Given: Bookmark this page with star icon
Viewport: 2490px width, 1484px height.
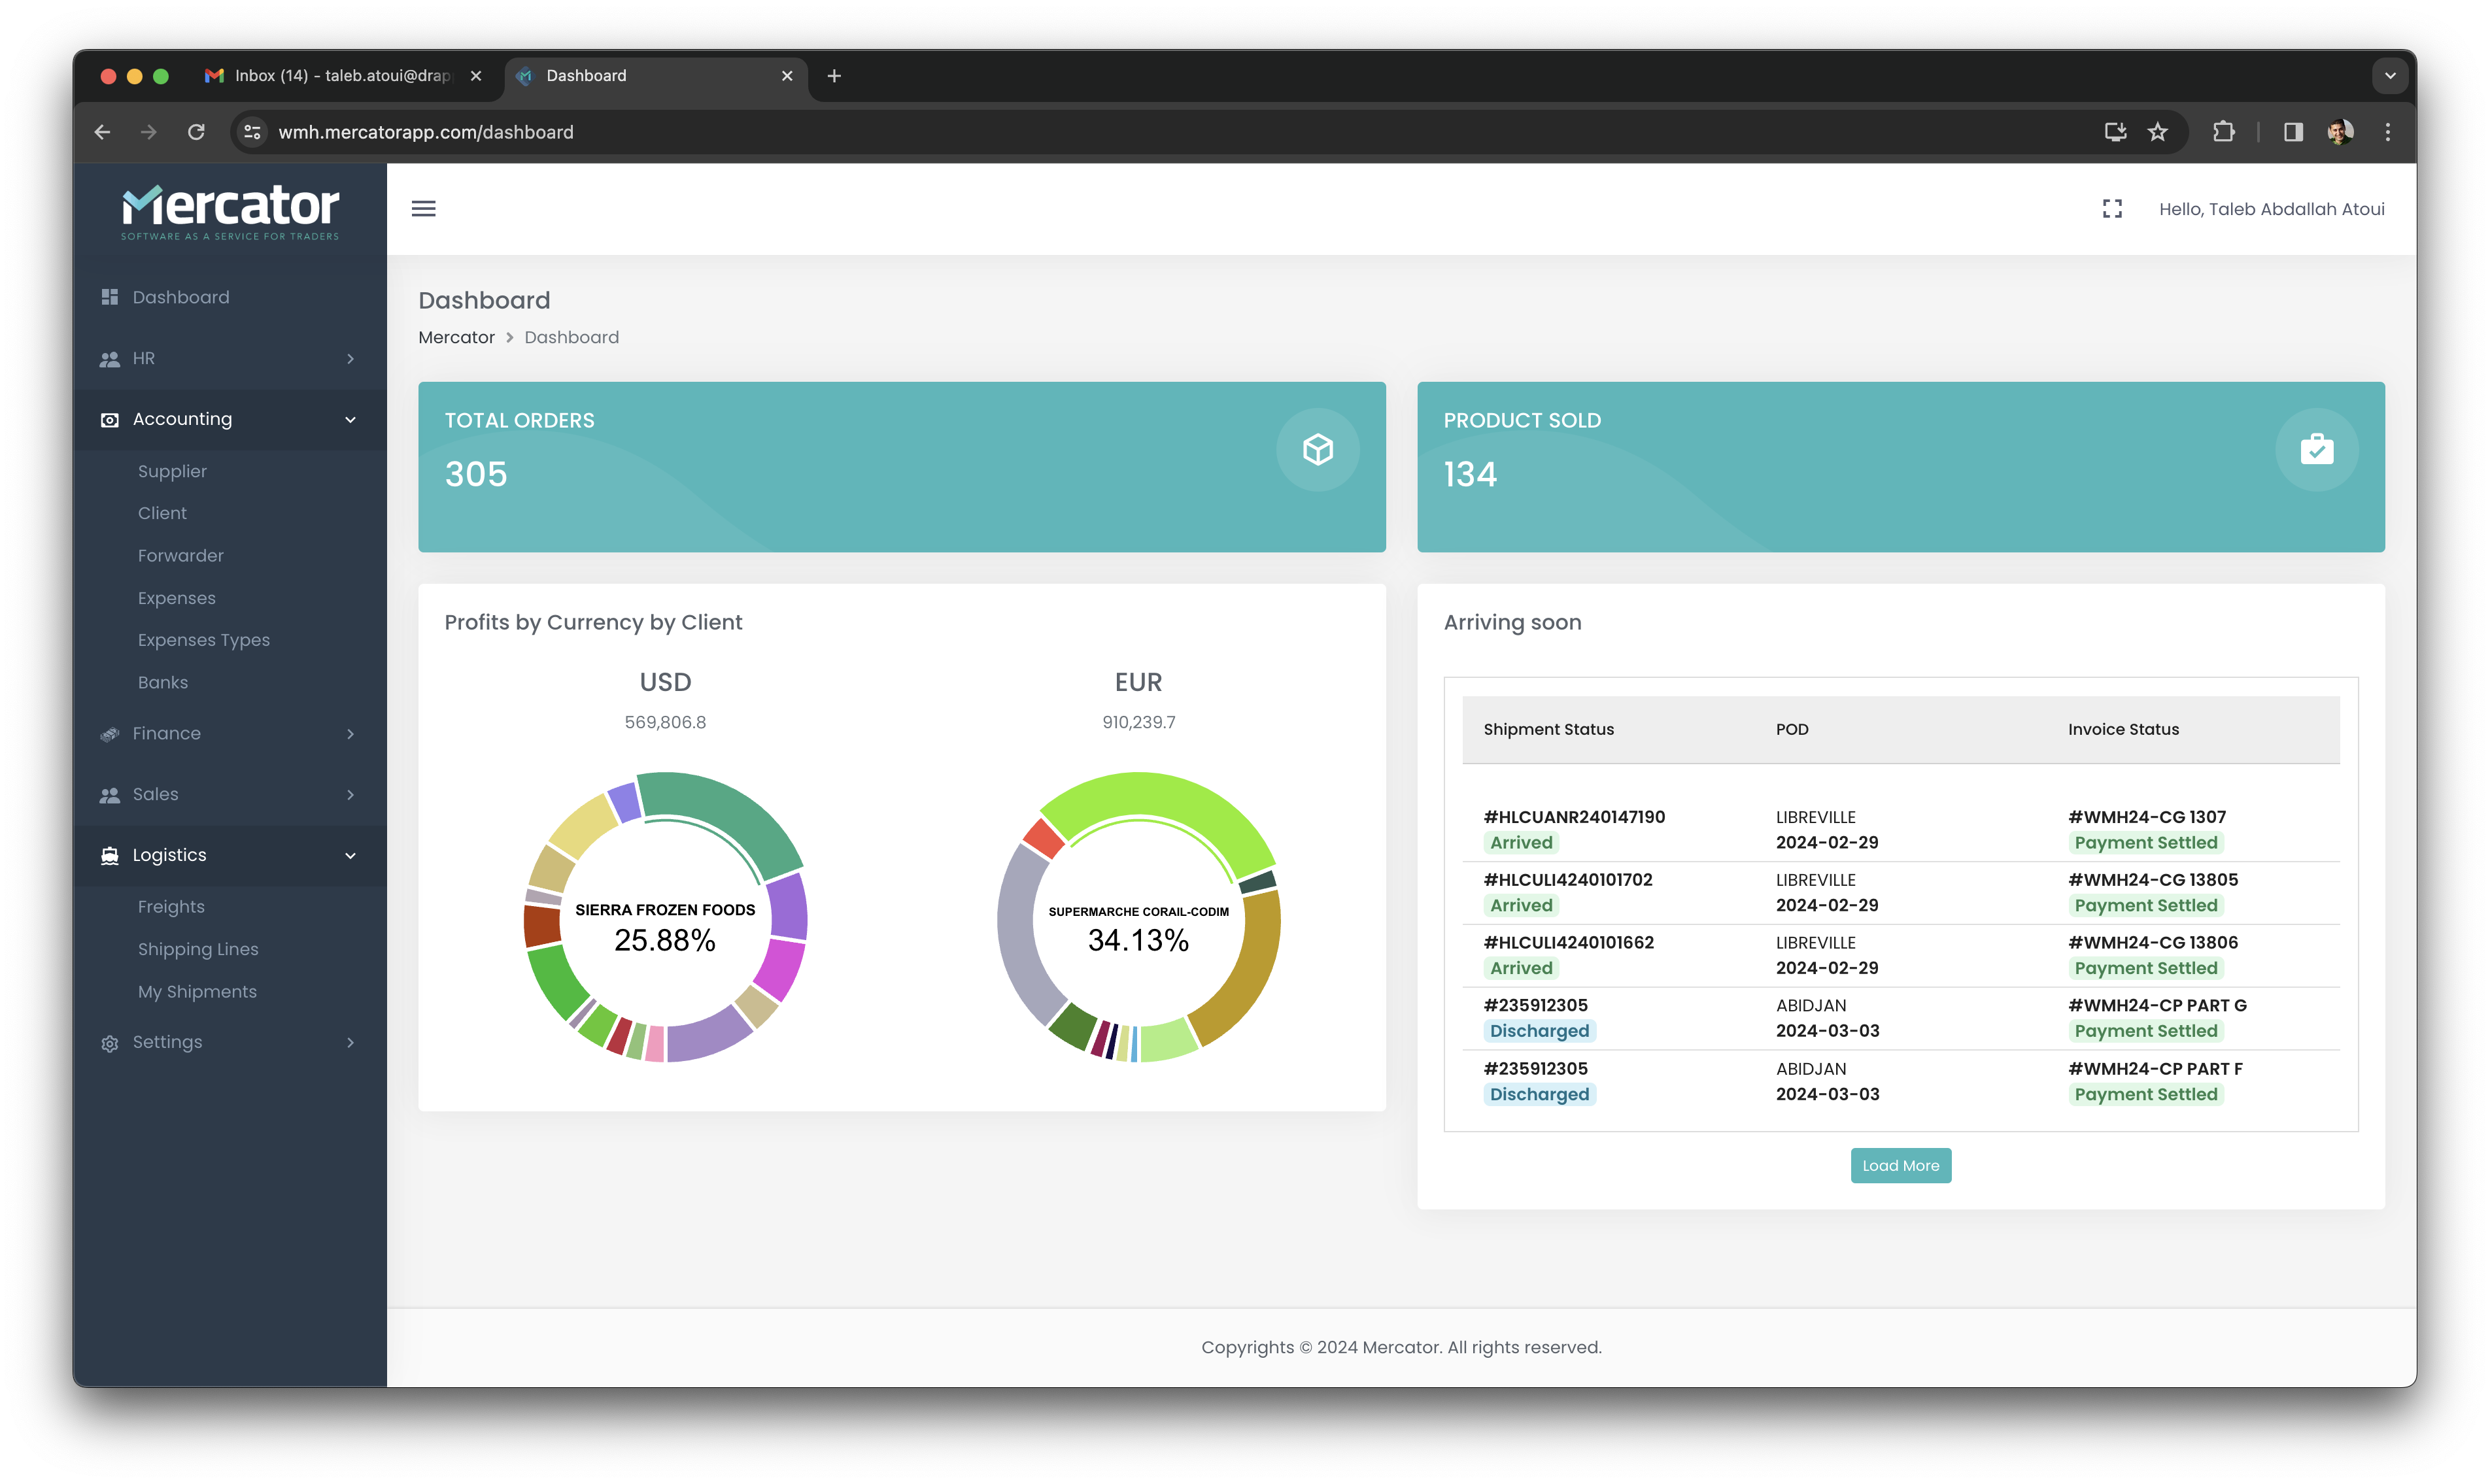Looking at the screenshot, I should pyautogui.click(x=2158, y=132).
